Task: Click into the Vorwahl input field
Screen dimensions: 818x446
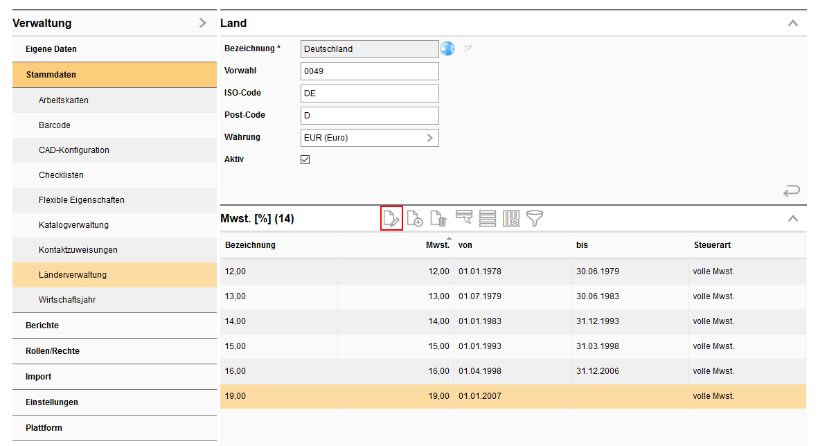Action: pyautogui.click(x=370, y=71)
